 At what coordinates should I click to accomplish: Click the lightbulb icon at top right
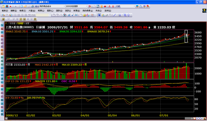click(204, 11)
